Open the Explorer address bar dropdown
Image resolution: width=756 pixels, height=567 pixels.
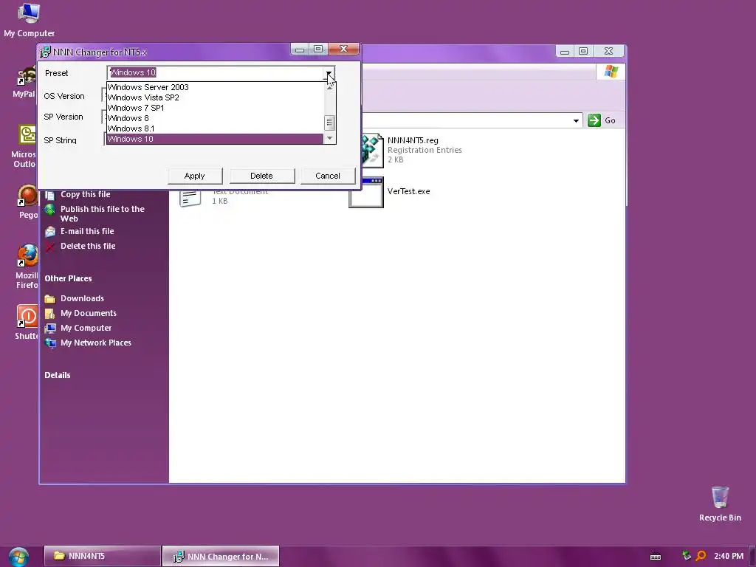coord(576,120)
